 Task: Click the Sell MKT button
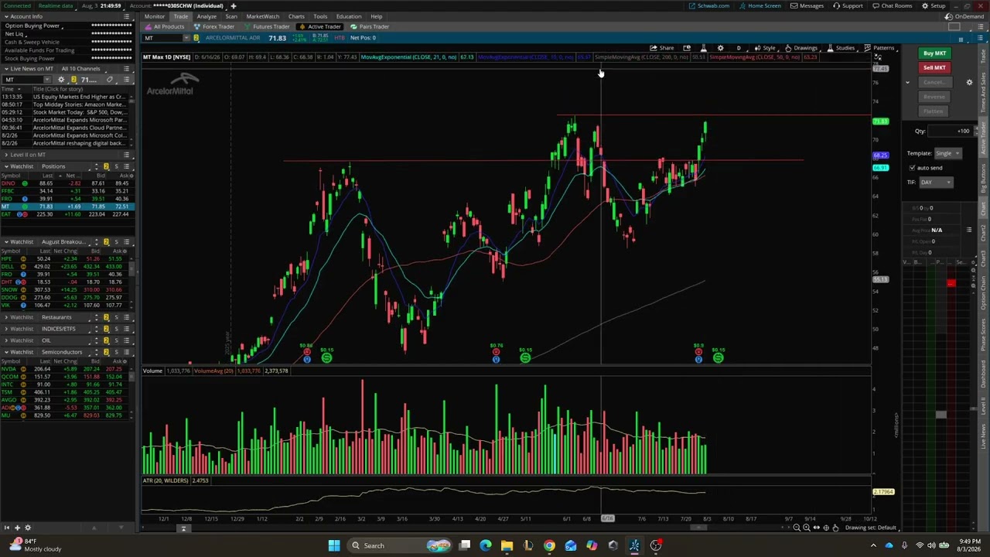point(934,68)
